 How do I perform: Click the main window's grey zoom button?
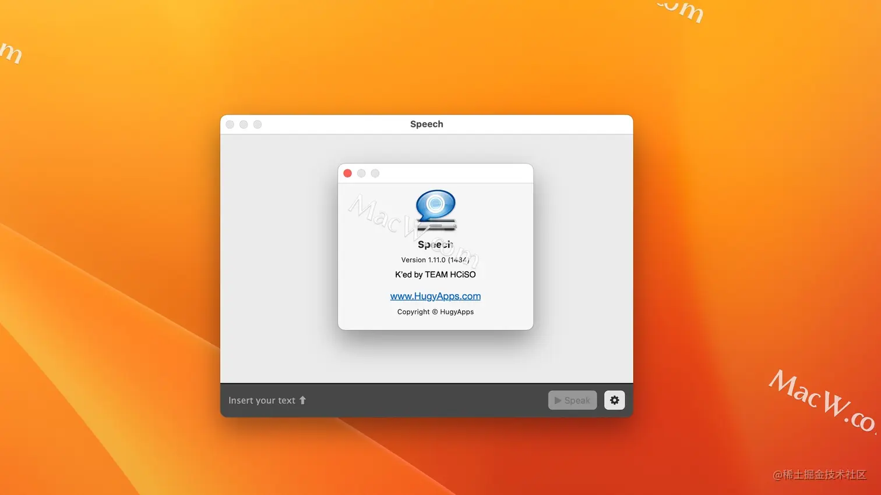click(258, 124)
